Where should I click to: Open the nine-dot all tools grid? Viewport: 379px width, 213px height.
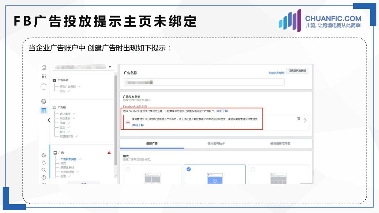click(44, 76)
